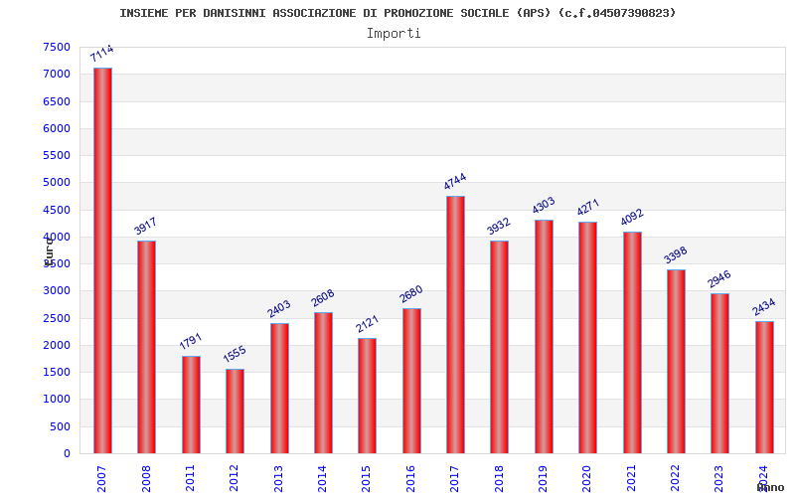Click the 4271 data label above 2020
The height and width of the screenshot is (497, 795).
click(588, 207)
